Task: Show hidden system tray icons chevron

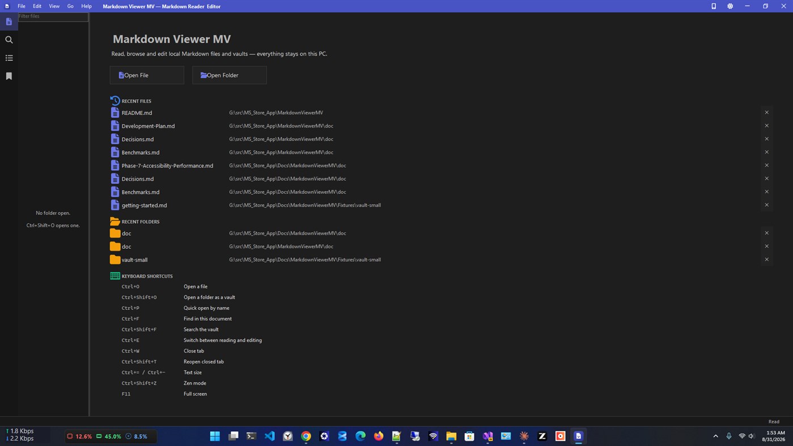Action: click(x=715, y=436)
